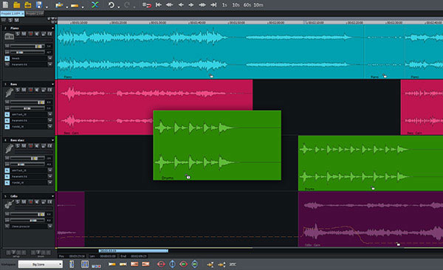Screen dimensions: 443x270
Task: Set the zoom to 10m
Action: pyautogui.click(x=258, y=5)
